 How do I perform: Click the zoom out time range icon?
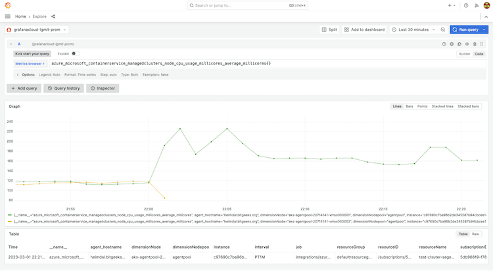443,30
